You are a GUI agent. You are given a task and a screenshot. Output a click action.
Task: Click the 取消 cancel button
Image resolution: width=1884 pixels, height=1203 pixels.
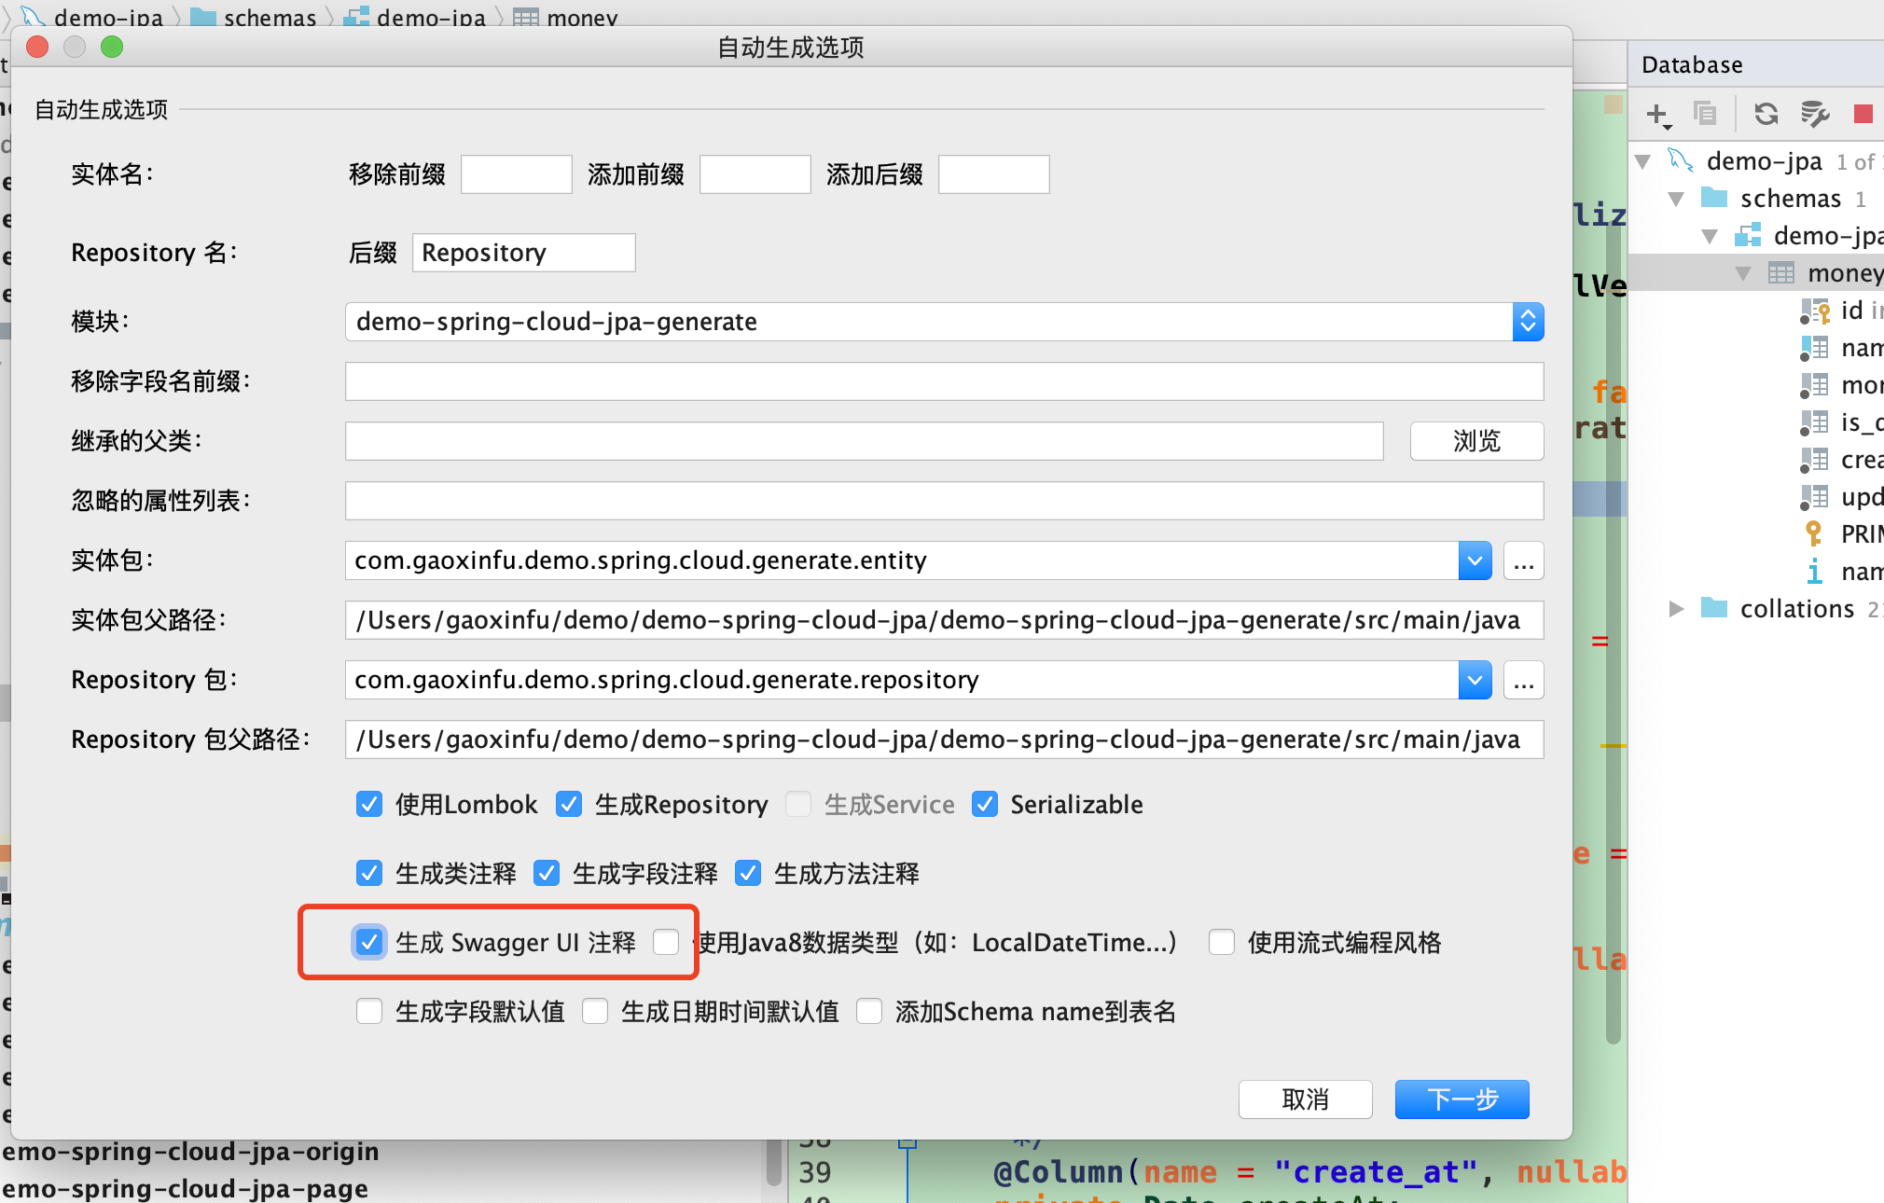point(1305,1099)
